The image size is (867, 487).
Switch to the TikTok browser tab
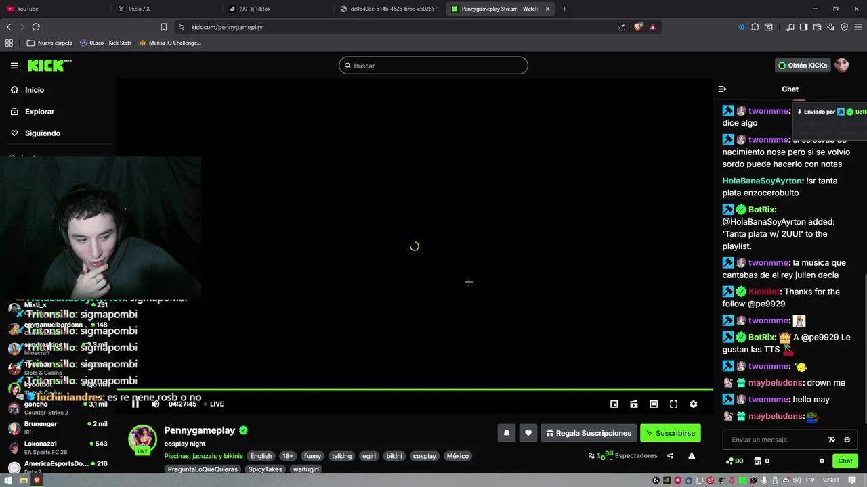click(x=278, y=9)
